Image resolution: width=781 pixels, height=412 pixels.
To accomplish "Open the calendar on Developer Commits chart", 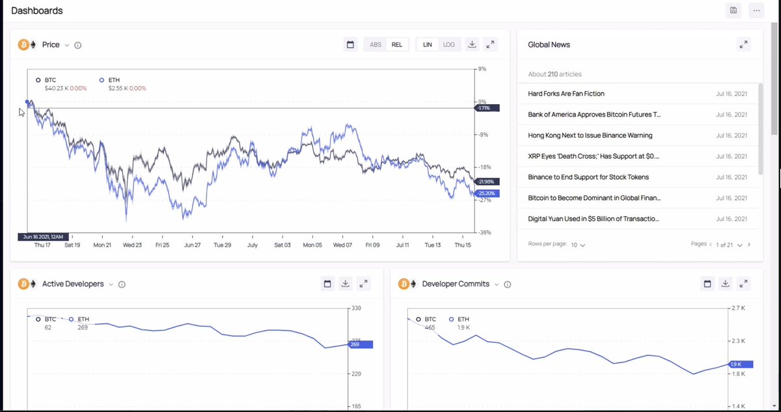I will point(707,284).
